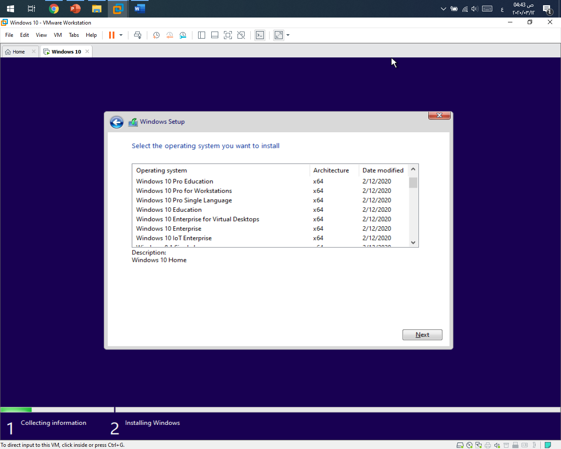Expand the stretch guest dropdown arrow
The image size is (561, 449).
pyautogui.click(x=288, y=35)
